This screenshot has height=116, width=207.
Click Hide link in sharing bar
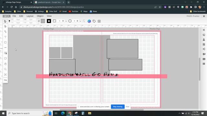coord(127,107)
